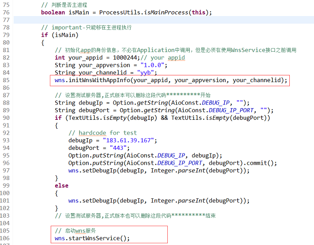Click the string "1.0.0" on line 83
The width and height of the screenshot is (314, 245).
[x=152, y=66]
